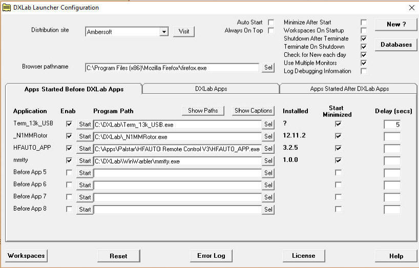Open Apps Started After DXLab Apps tab

click(x=349, y=89)
